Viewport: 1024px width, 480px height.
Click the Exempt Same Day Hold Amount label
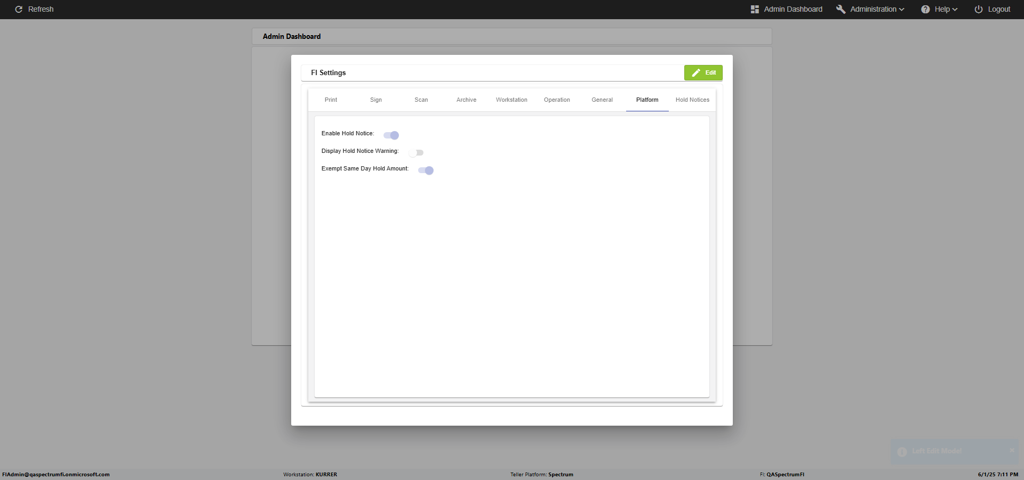(x=365, y=169)
